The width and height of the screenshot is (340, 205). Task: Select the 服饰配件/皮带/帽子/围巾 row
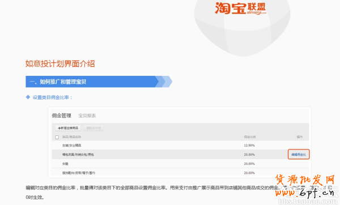coord(180,173)
